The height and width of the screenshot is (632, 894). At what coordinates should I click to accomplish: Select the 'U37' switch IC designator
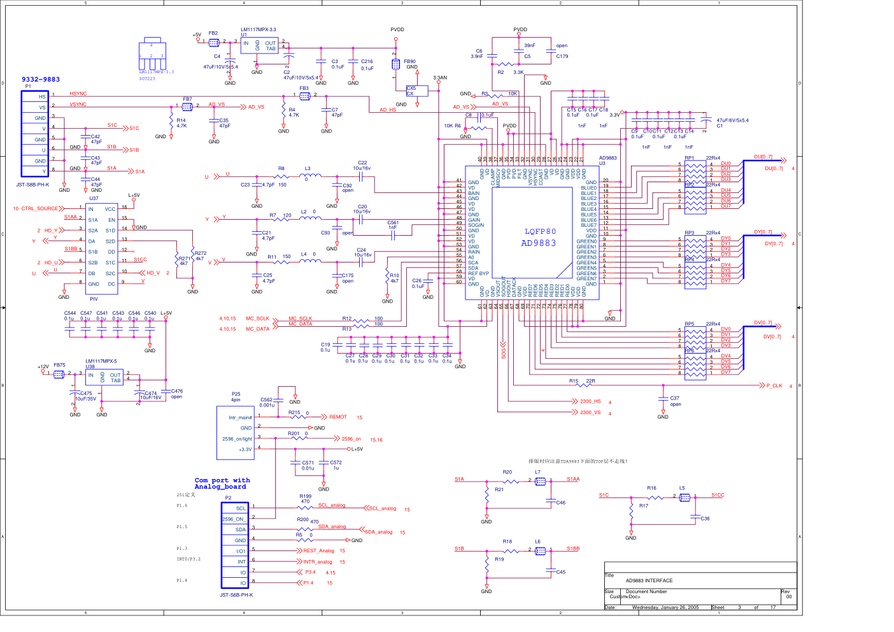(x=94, y=198)
